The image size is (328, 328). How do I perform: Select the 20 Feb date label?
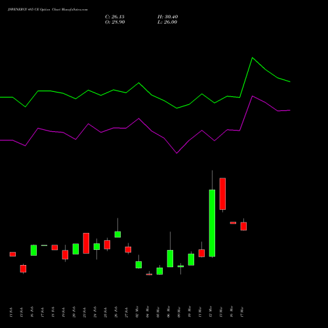tap(74, 312)
